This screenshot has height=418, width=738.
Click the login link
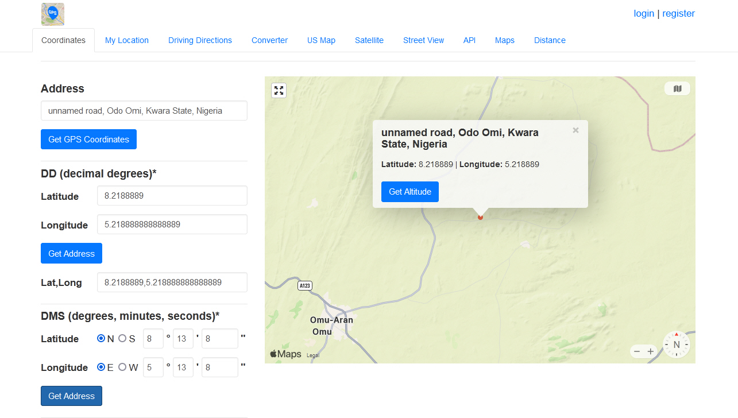[x=644, y=14]
